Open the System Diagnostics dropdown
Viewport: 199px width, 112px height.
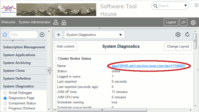(x=94, y=35)
